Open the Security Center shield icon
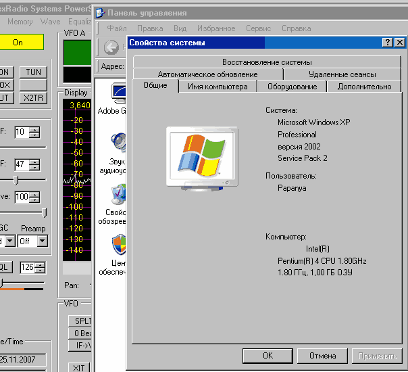Image resolution: width=408 pixels, height=372 pixels. pyautogui.click(x=118, y=243)
